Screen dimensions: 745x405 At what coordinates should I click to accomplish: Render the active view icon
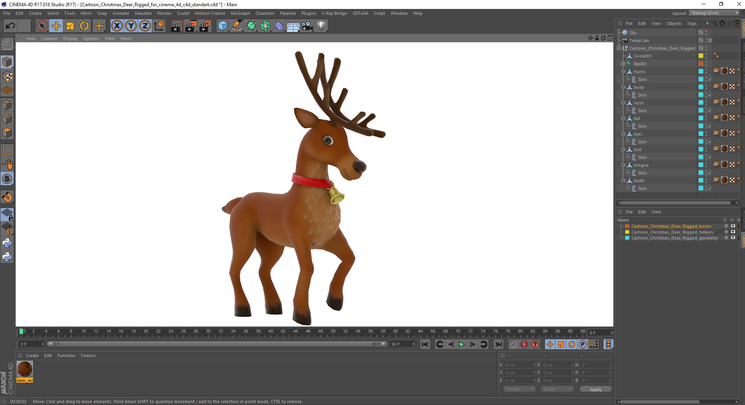[176, 26]
